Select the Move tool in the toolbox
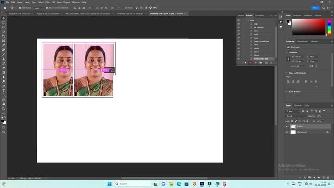 pyautogui.click(x=4, y=18)
